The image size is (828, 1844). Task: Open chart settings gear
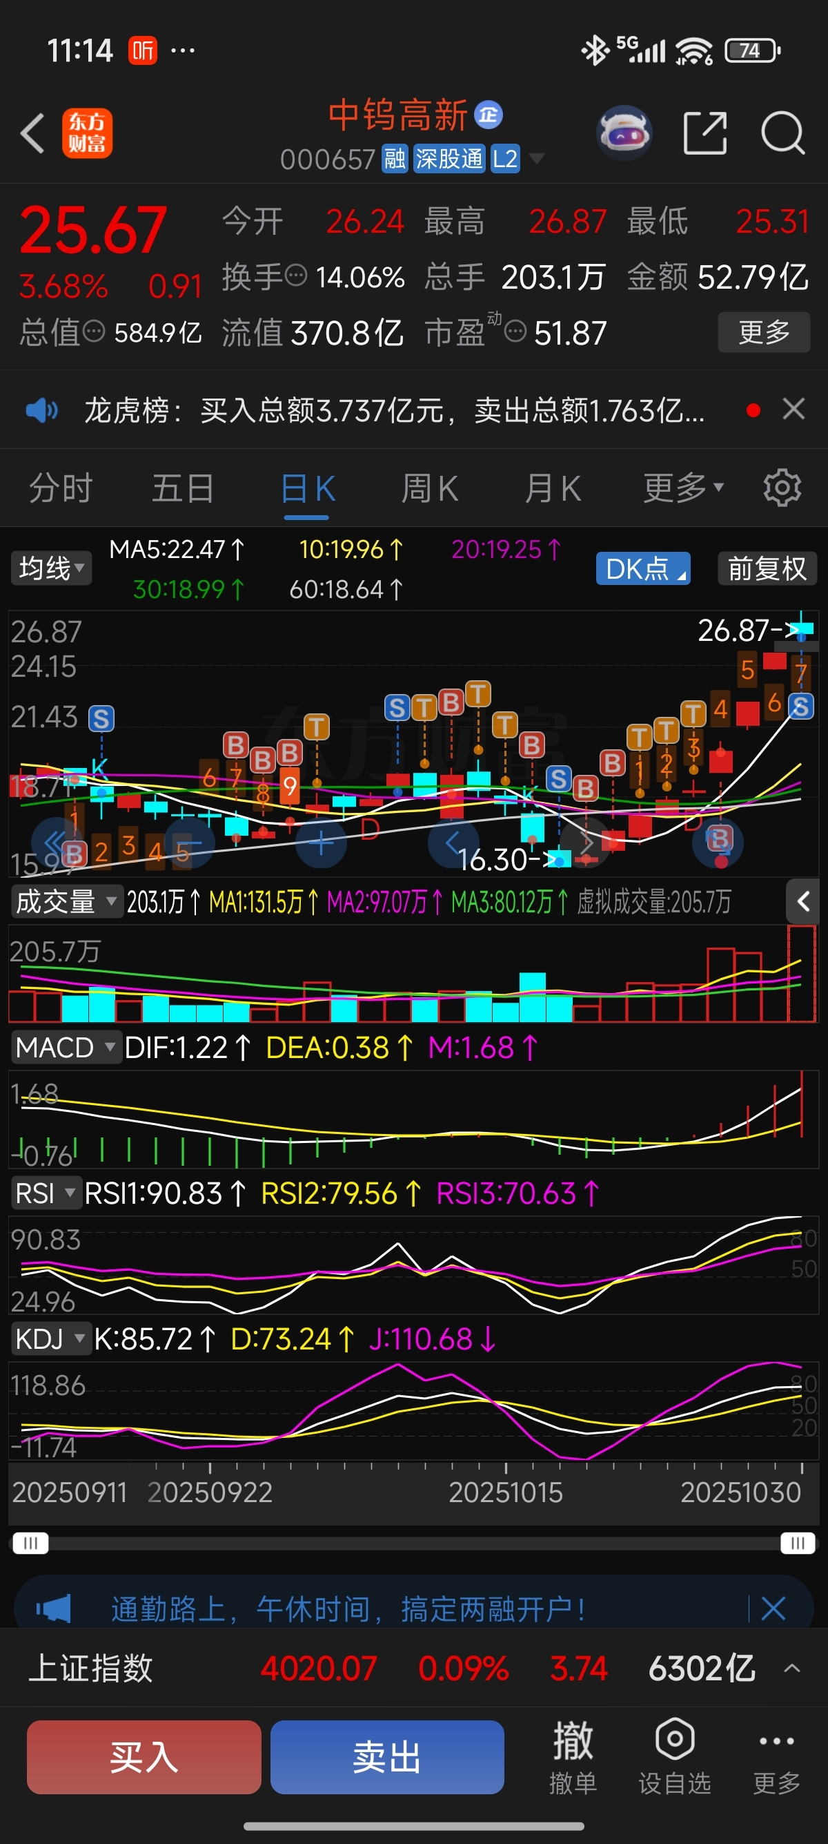pyautogui.click(x=782, y=488)
